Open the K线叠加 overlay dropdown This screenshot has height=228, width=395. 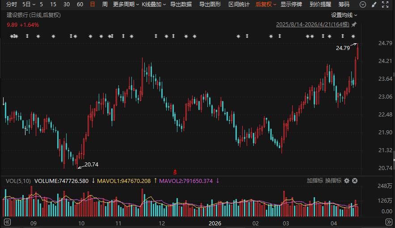tap(153, 4)
